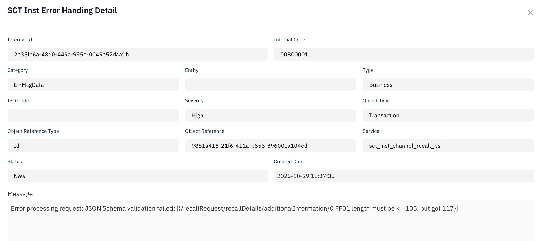Click the Severity field label

click(194, 100)
